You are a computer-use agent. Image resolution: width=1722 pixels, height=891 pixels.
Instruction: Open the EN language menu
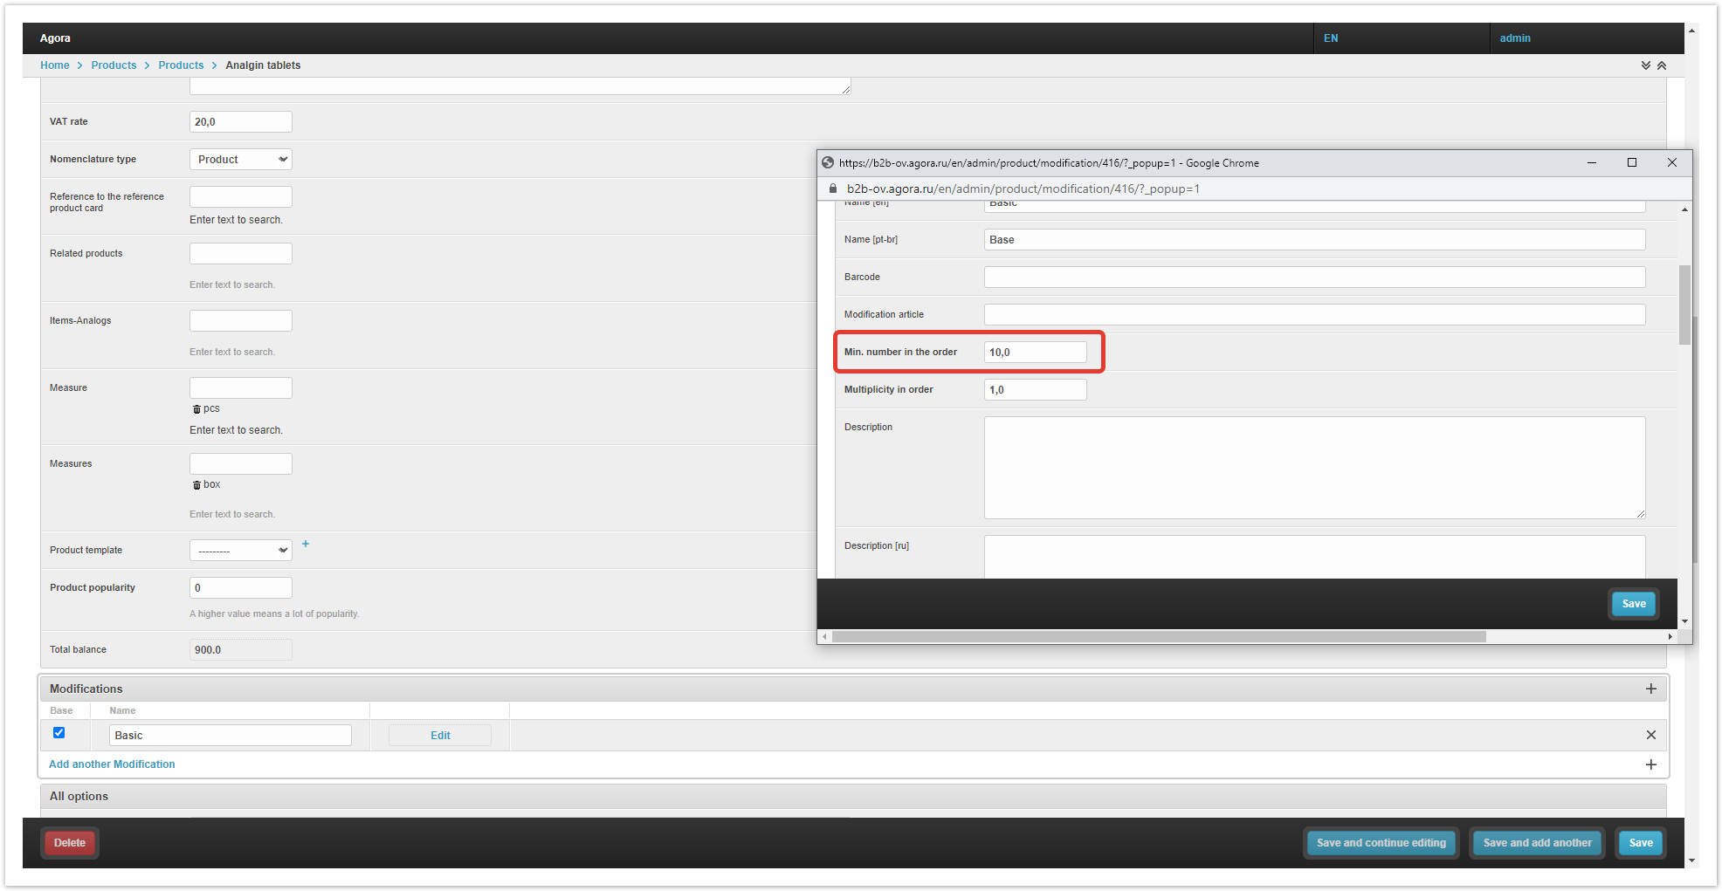[x=1331, y=38]
